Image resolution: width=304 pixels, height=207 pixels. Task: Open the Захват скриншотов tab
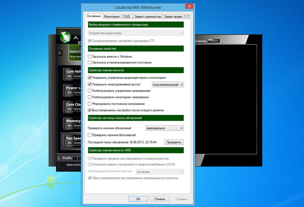[x=148, y=16]
